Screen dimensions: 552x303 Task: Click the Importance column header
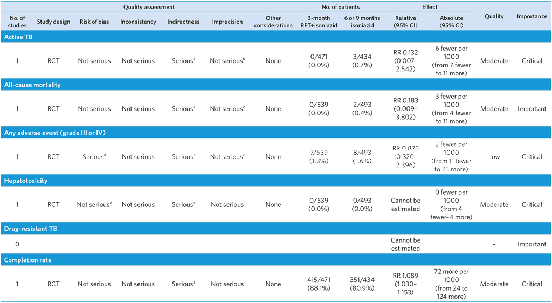(x=532, y=16)
